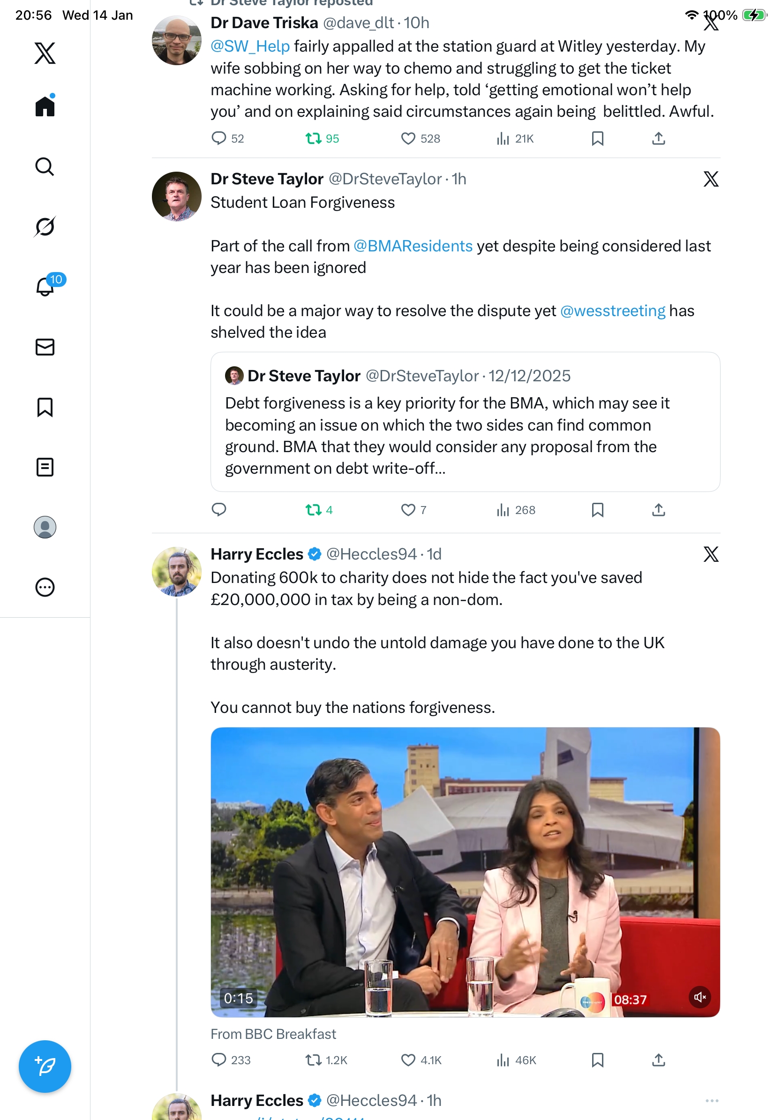782x1120 pixels.
Task: Open the @wesstreeting mention link
Action: point(612,311)
